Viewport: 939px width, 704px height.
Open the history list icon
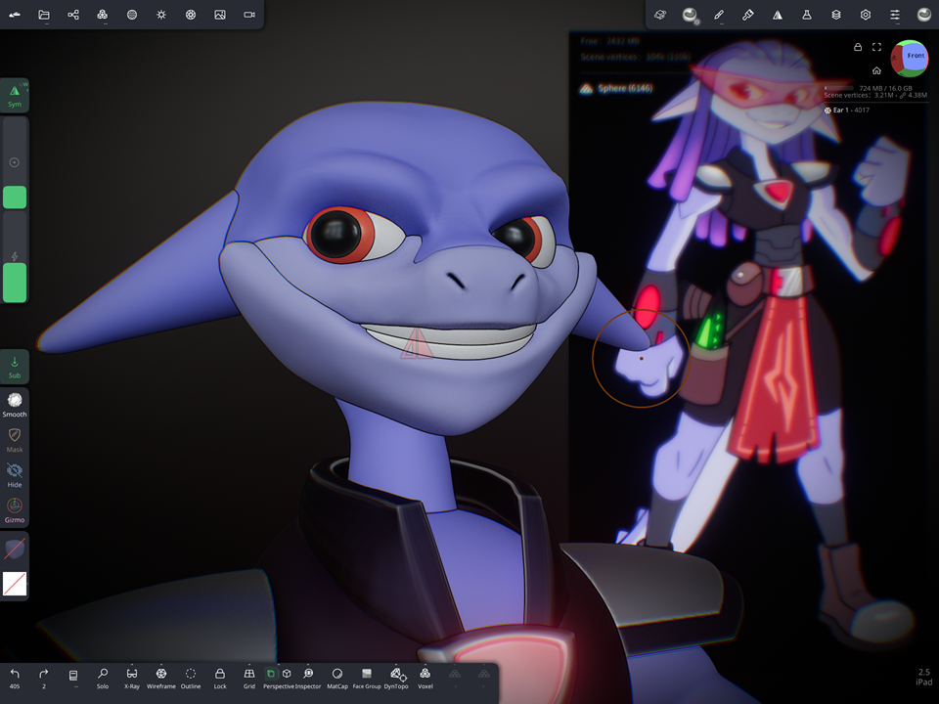(x=73, y=677)
